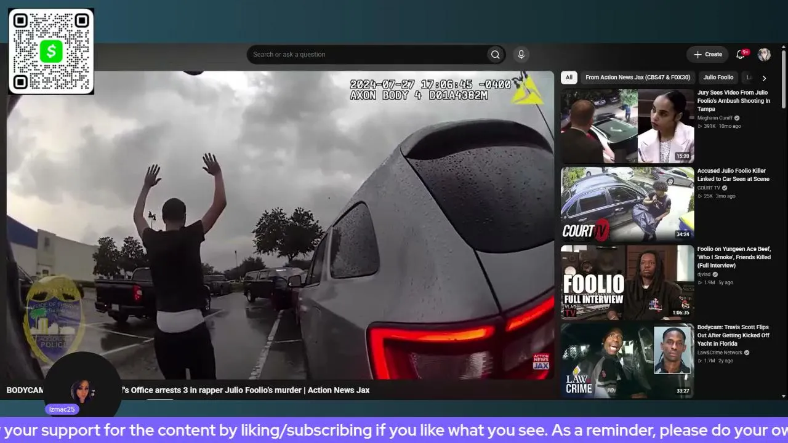Start voice search with the microphone icon
This screenshot has width=788, height=443.
point(521,55)
